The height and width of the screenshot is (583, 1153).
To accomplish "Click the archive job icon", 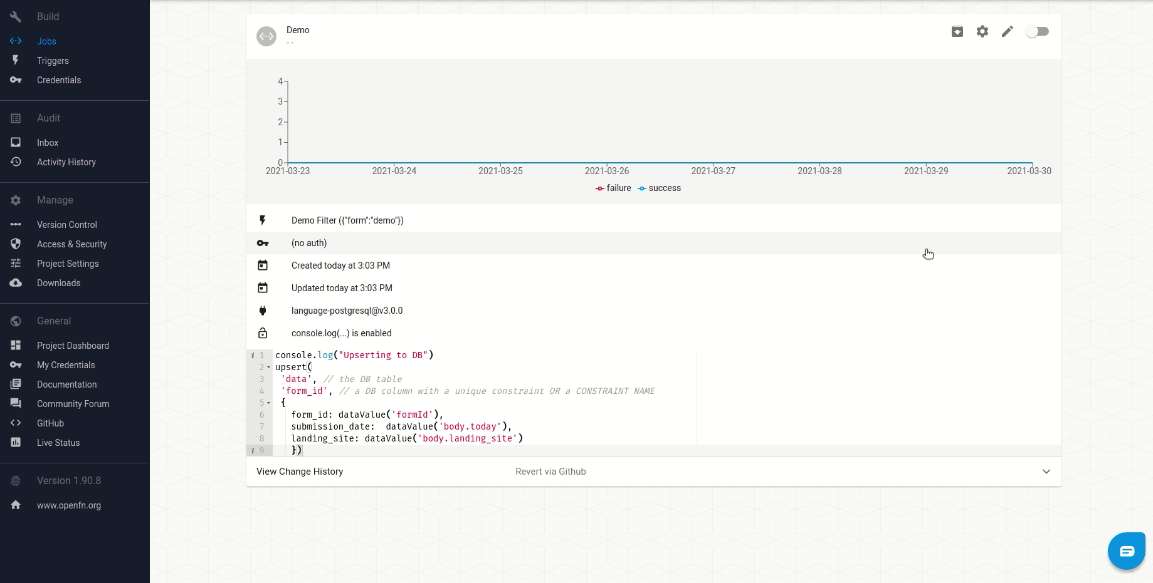I will pyautogui.click(x=957, y=31).
